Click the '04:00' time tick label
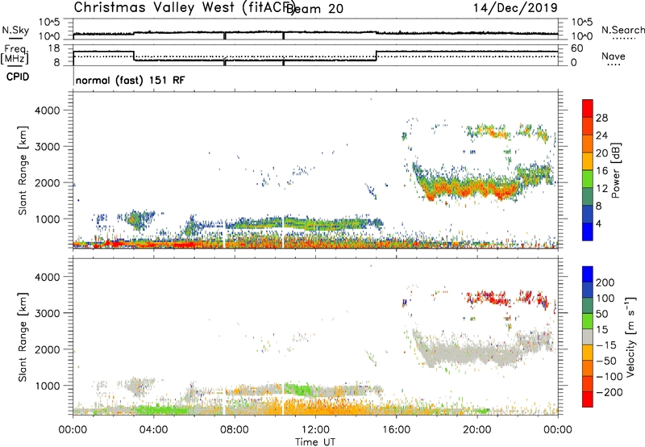 point(153,430)
